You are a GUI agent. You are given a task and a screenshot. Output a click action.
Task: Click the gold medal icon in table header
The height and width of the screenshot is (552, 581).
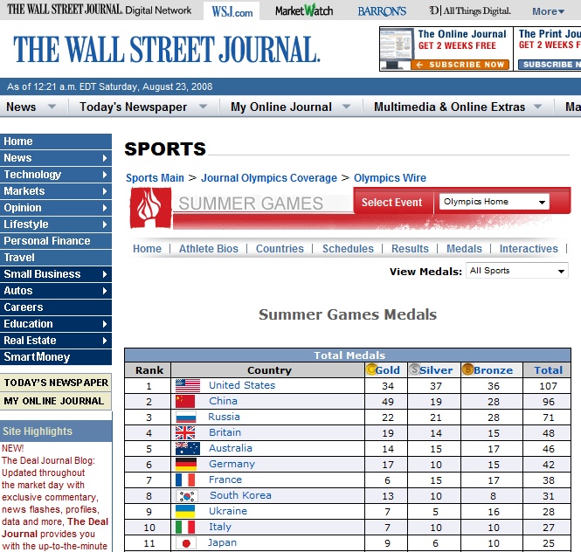point(370,369)
